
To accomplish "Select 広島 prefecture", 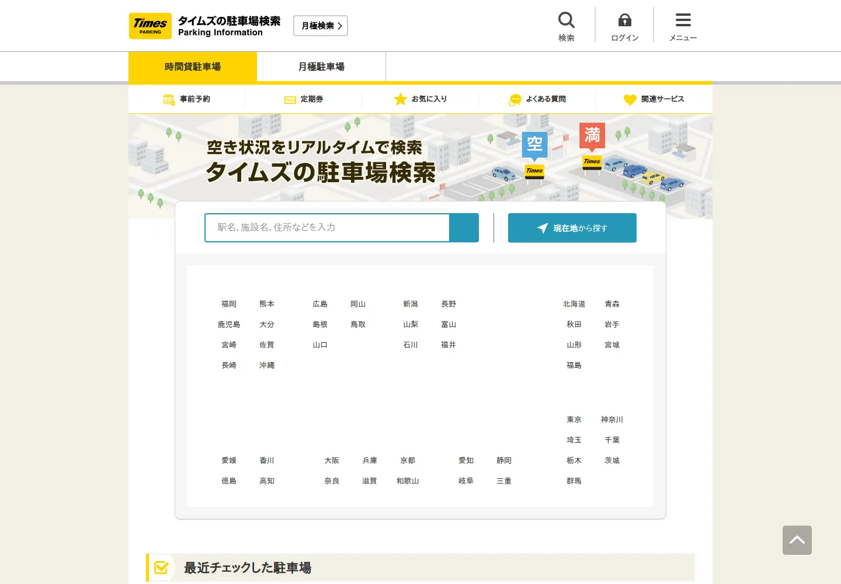I will click(320, 304).
